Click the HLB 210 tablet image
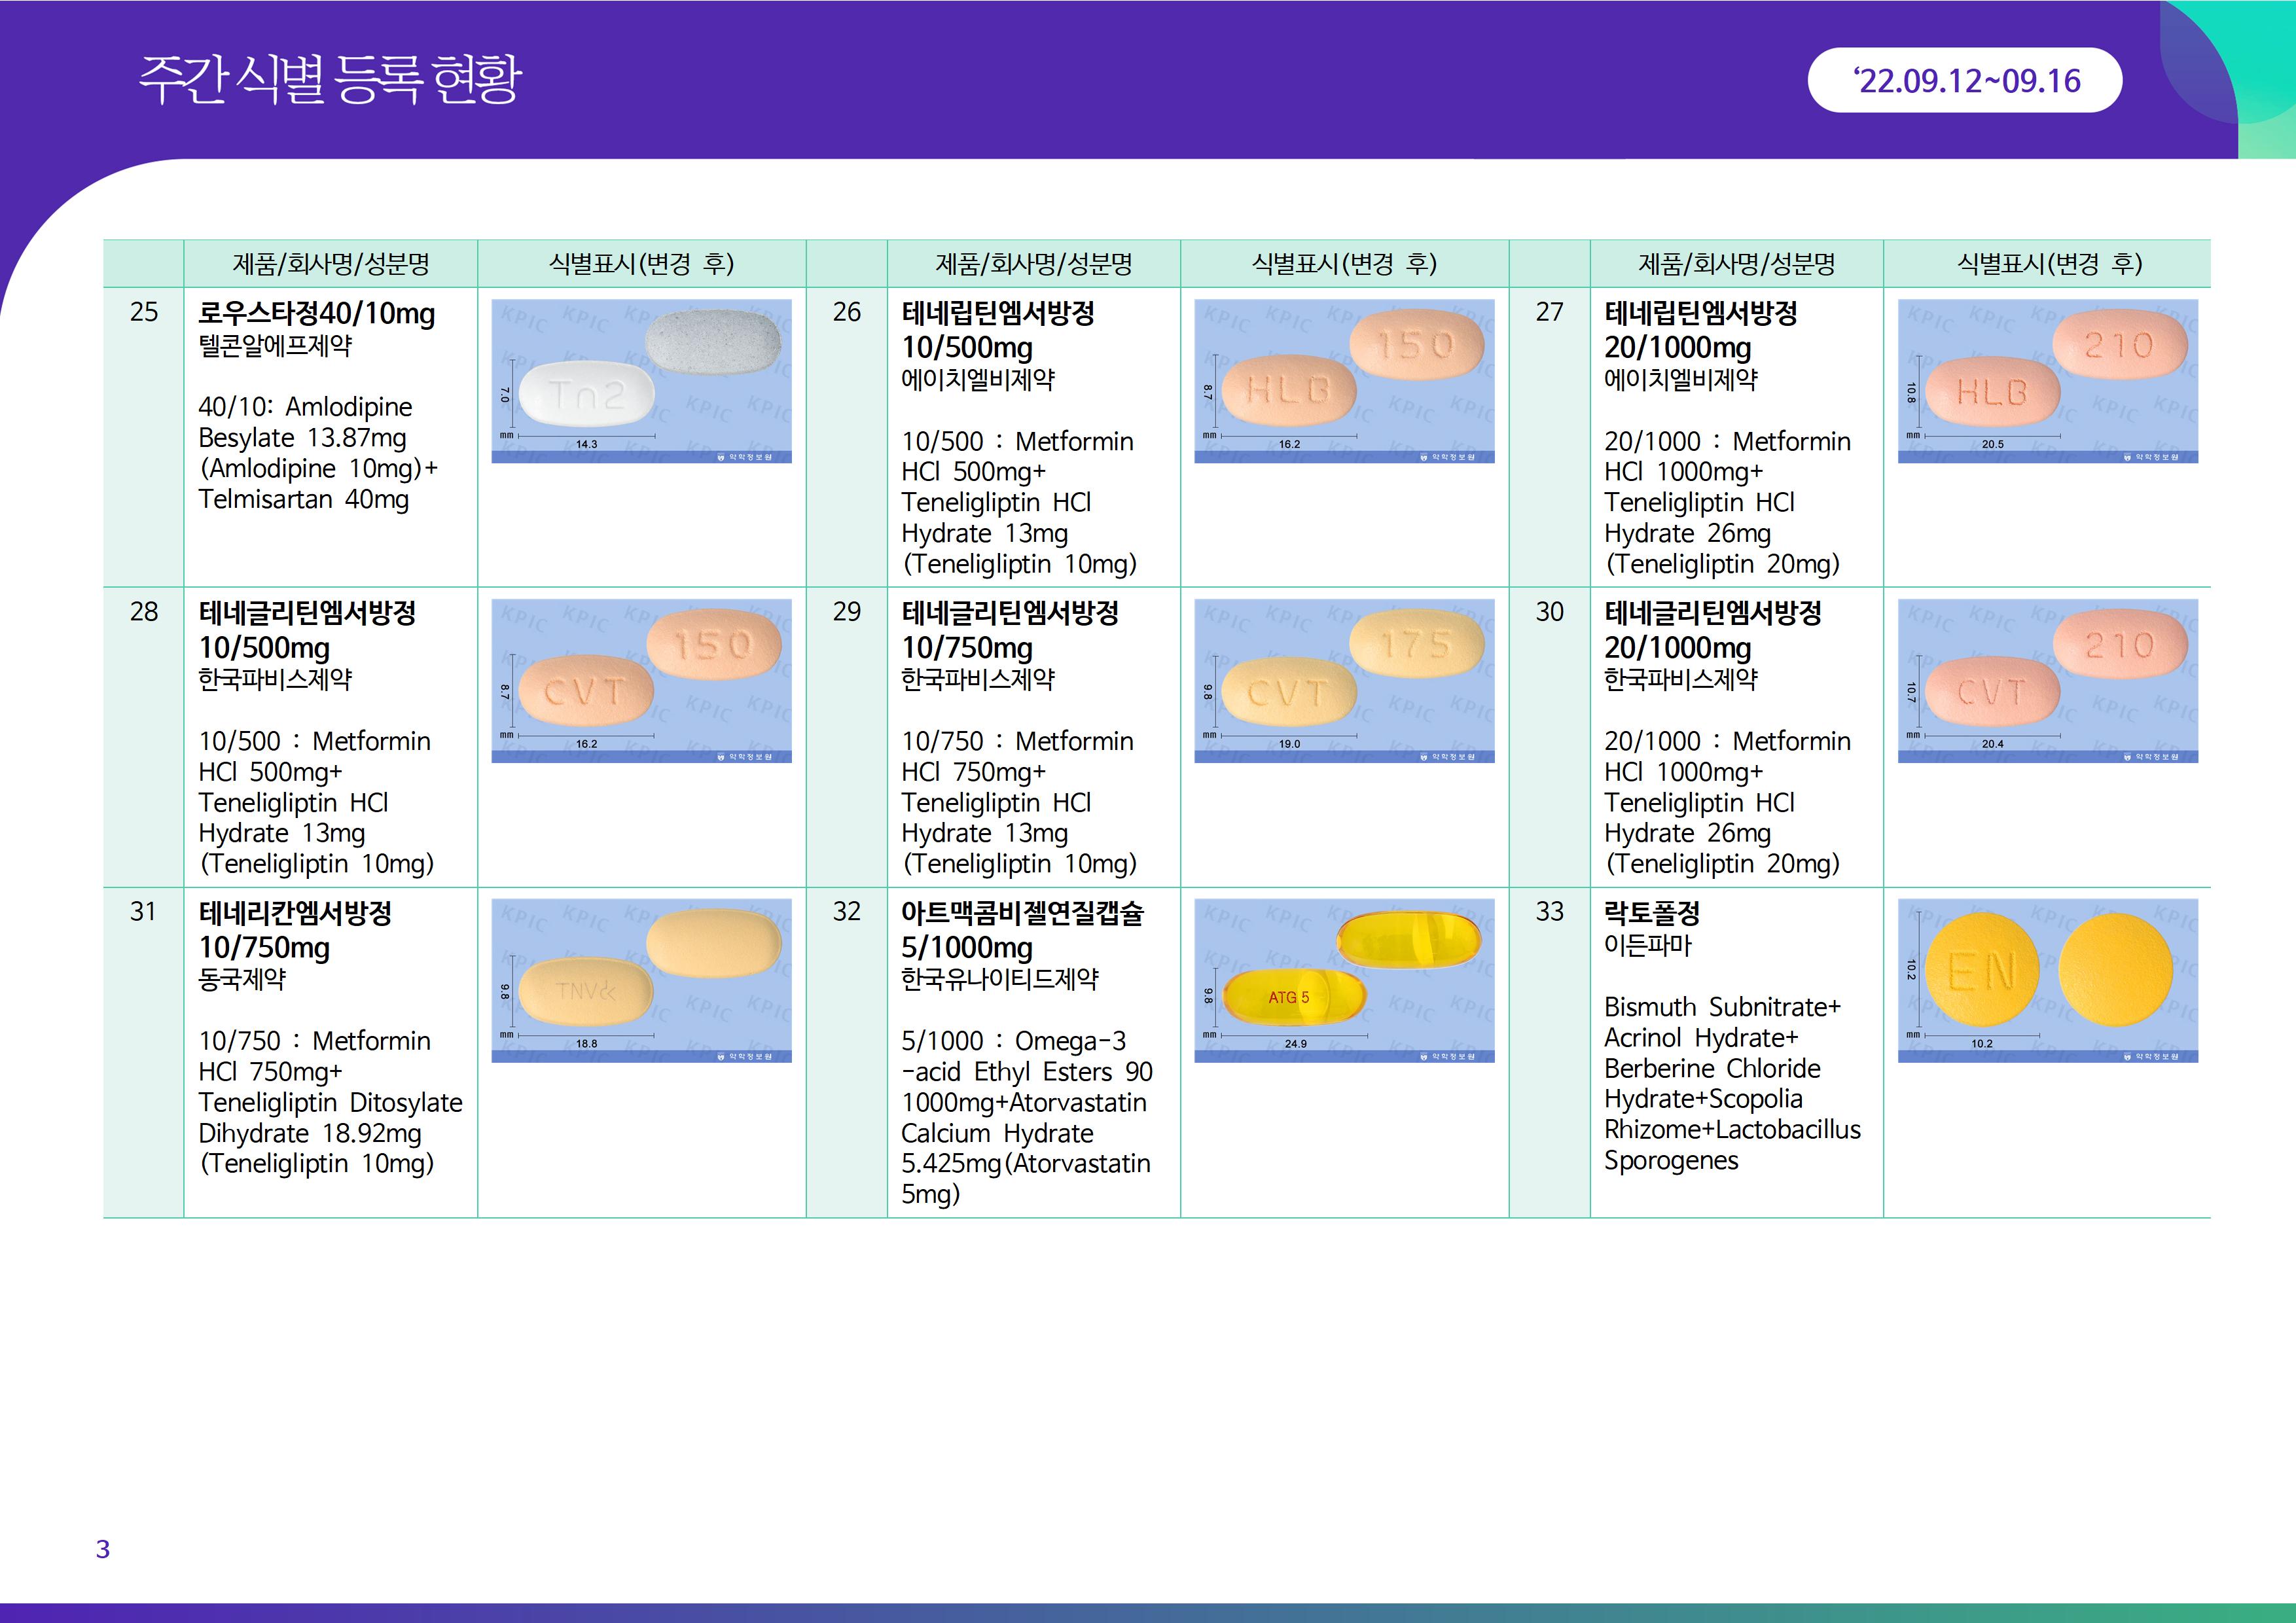 (x=2047, y=381)
